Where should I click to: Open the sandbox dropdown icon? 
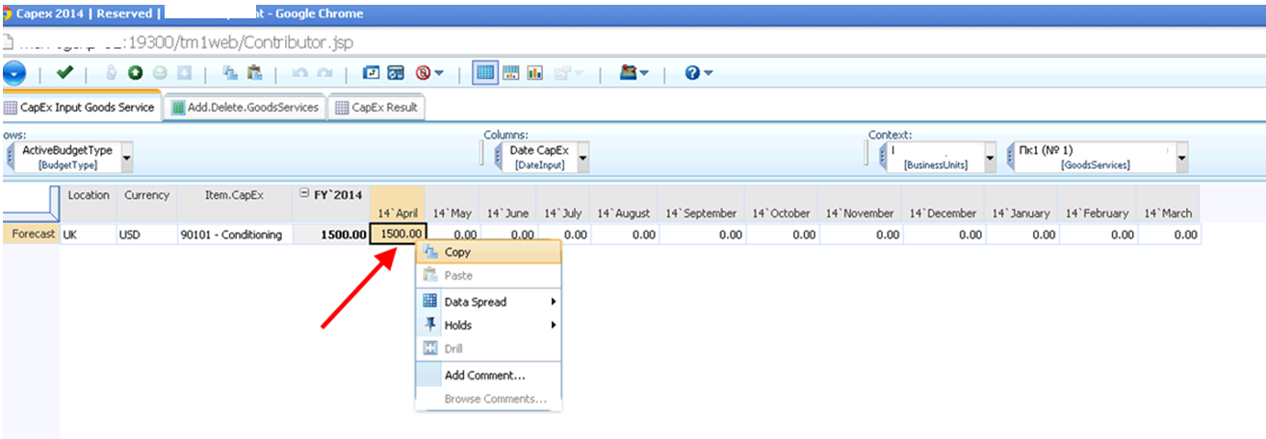[x=634, y=73]
